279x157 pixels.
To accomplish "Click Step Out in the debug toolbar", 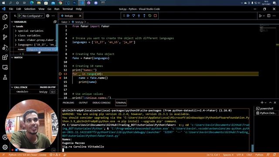I will (x=144, y=16).
